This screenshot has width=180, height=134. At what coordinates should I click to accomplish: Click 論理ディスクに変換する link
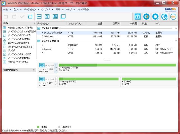click(x=19, y=43)
